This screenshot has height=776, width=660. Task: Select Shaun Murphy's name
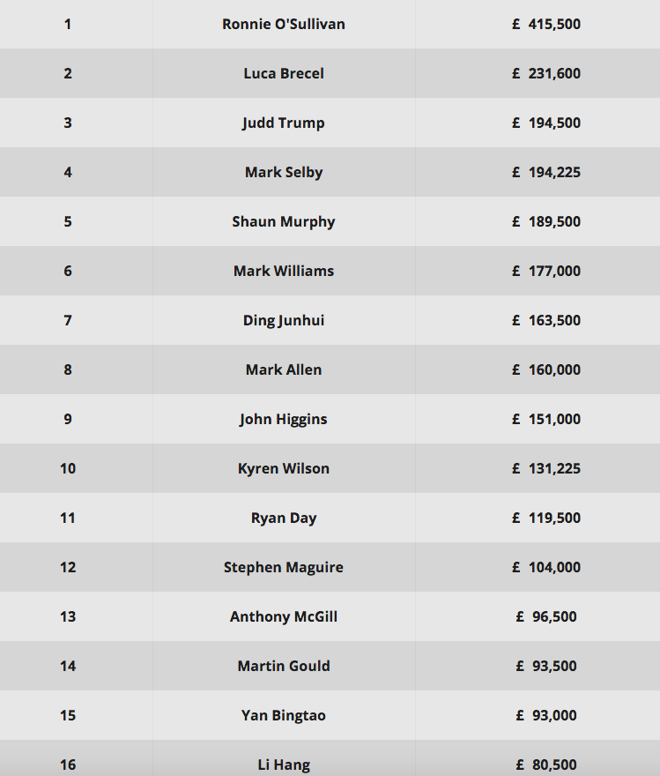283,221
